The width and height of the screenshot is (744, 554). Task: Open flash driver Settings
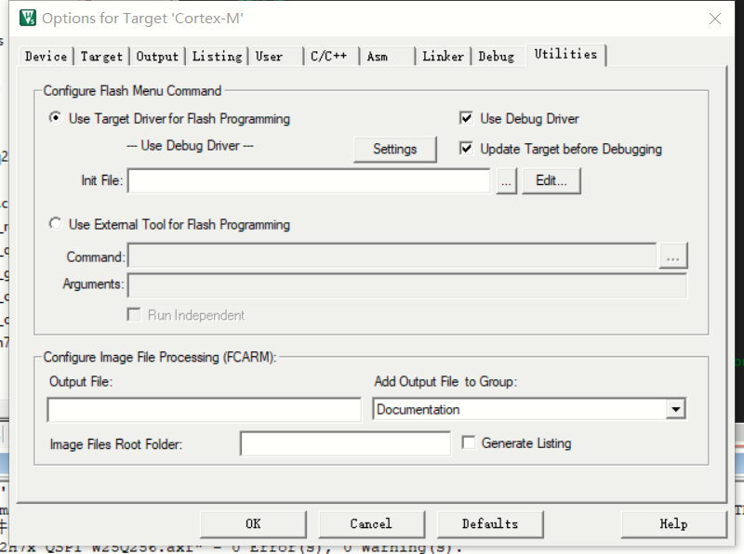coord(394,150)
